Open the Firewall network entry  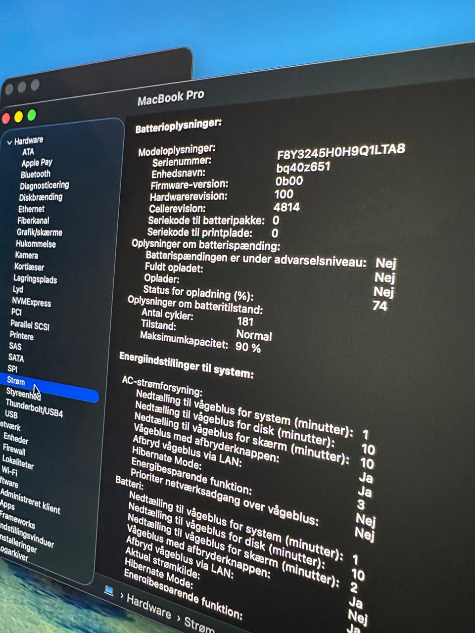(14, 450)
